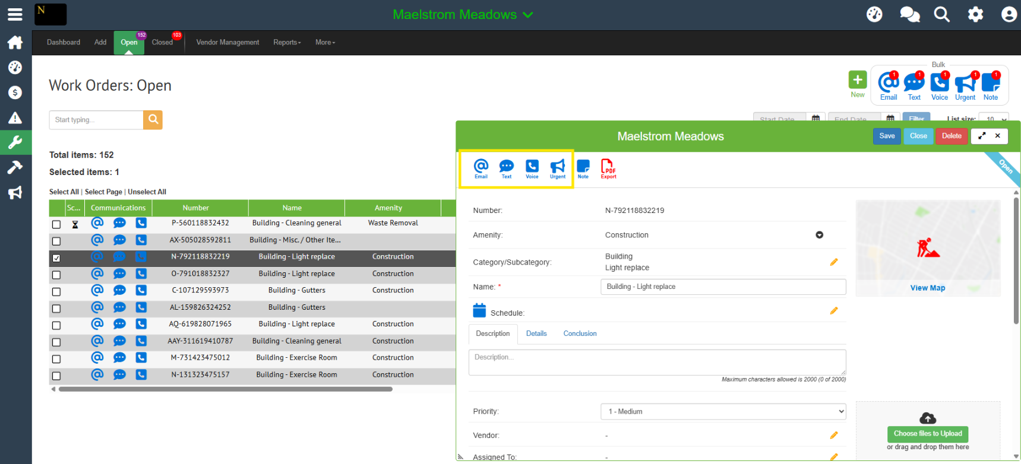Check the box for P-560118832432 row
Image resolution: width=1021 pixels, height=464 pixels.
coord(56,224)
